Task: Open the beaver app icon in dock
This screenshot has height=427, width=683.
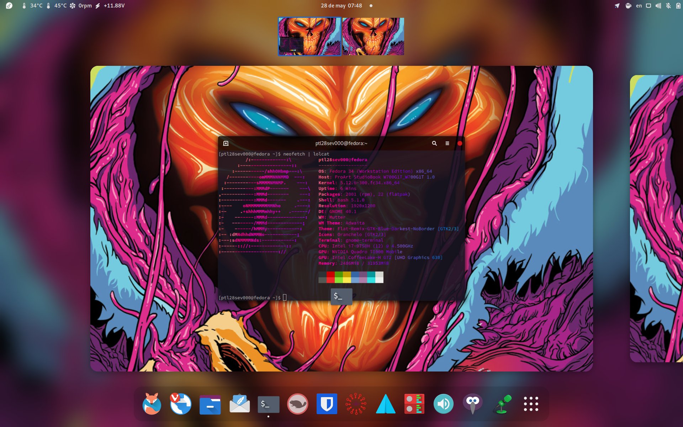Action: click(297, 404)
